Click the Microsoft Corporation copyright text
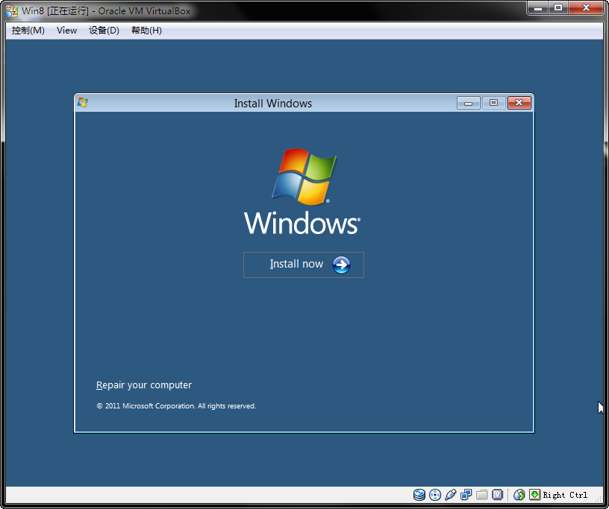609x509 pixels. point(176,406)
